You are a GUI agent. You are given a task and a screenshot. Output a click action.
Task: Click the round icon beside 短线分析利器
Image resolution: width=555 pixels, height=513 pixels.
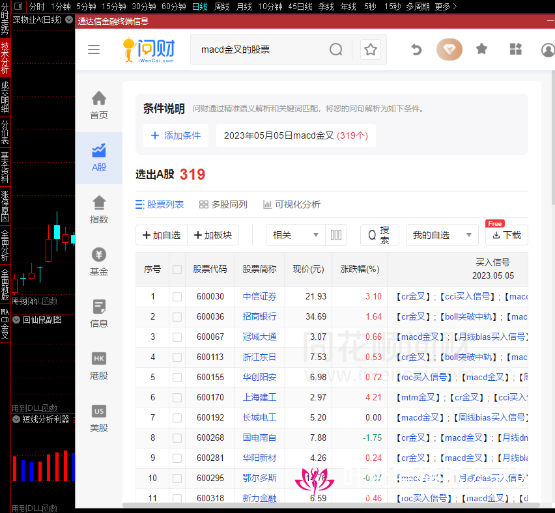click(x=16, y=419)
